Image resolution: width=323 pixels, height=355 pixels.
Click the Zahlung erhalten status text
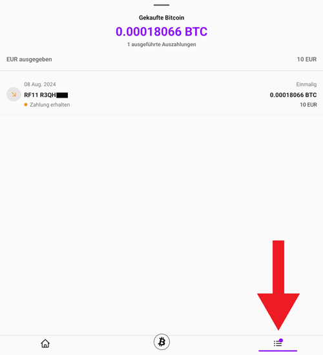pyautogui.click(x=50, y=105)
